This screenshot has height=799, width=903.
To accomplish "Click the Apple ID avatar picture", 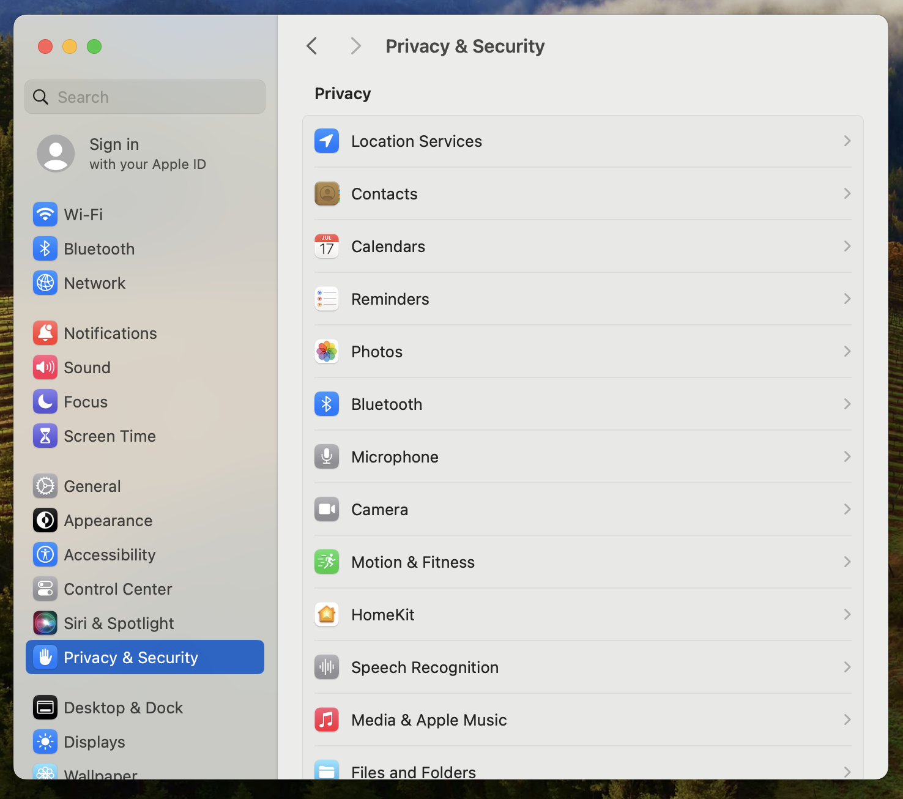I will pyautogui.click(x=56, y=154).
